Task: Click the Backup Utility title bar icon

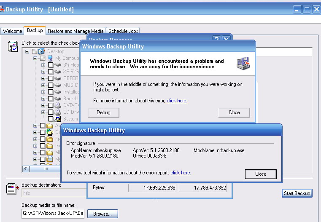Action: (x=2, y=9)
